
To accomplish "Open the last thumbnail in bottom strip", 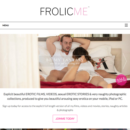I will tap(108, 129).
